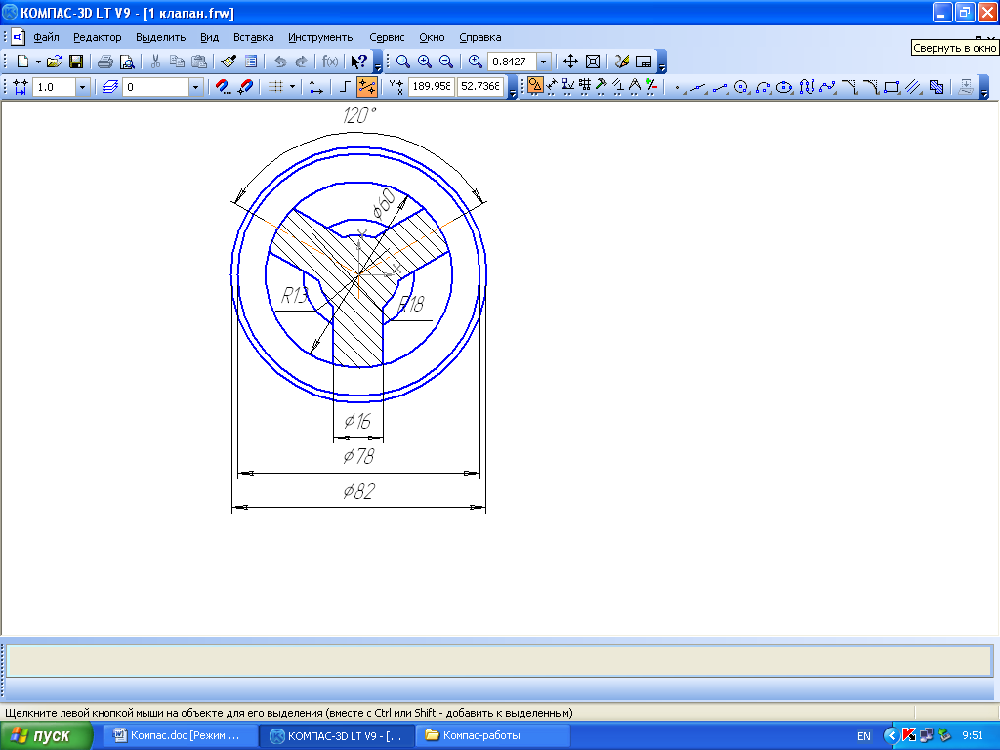The width and height of the screenshot is (1000, 750).
Task: Open the zoom scale dropdown
Action: 543,62
